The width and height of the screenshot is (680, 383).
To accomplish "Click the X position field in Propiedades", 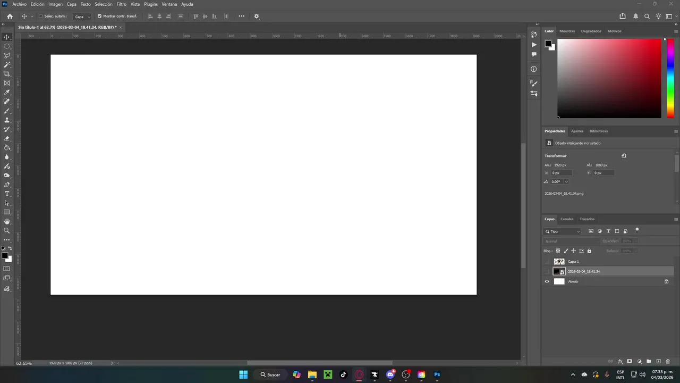I will coord(562,173).
